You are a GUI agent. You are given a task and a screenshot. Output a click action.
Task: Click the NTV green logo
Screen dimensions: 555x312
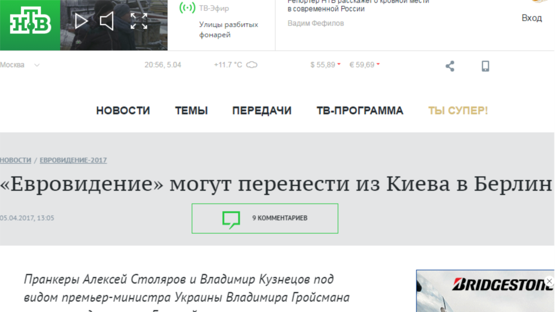[30, 25]
